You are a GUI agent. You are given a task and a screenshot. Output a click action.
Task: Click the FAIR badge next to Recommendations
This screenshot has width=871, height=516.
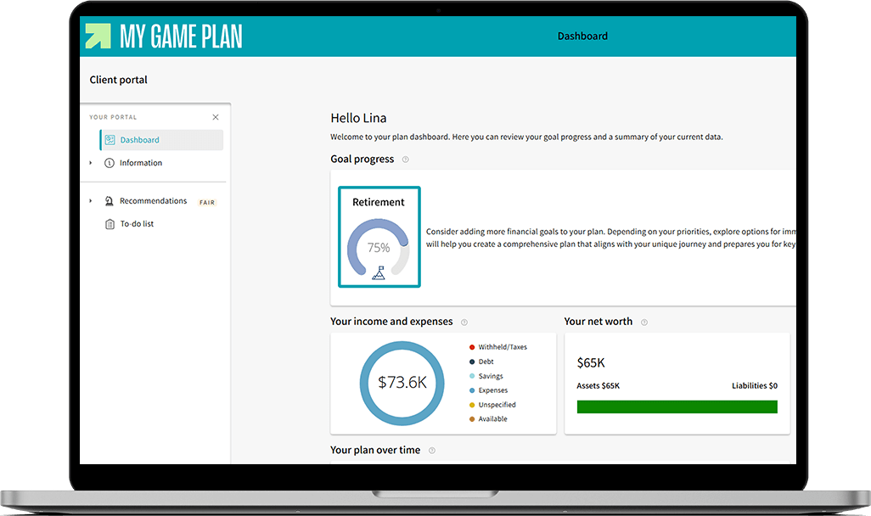click(x=207, y=203)
